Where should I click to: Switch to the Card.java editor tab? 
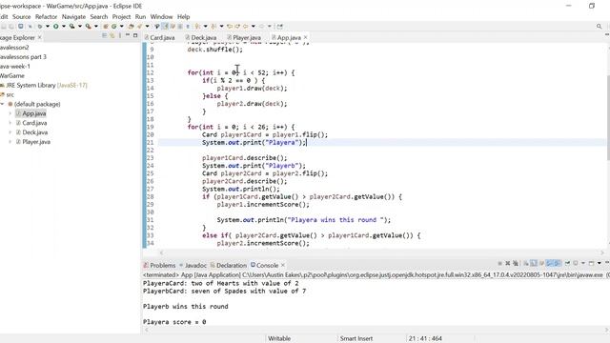pyautogui.click(x=159, y=38)
